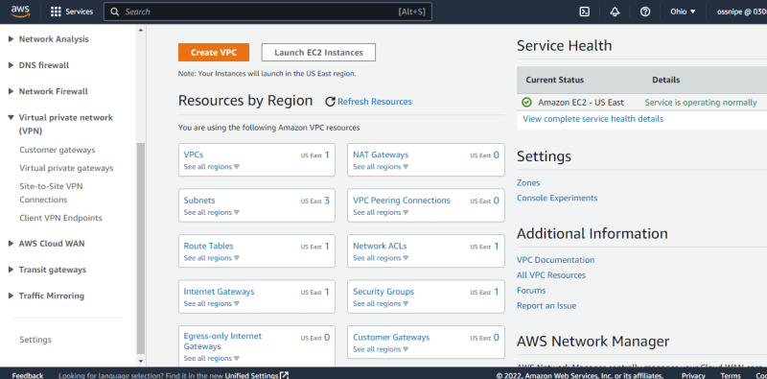Image resolution: width=767 pixels, height=379 pixels.
Task: Open the Internet Gateways resource link
Action: pos(219,292)
